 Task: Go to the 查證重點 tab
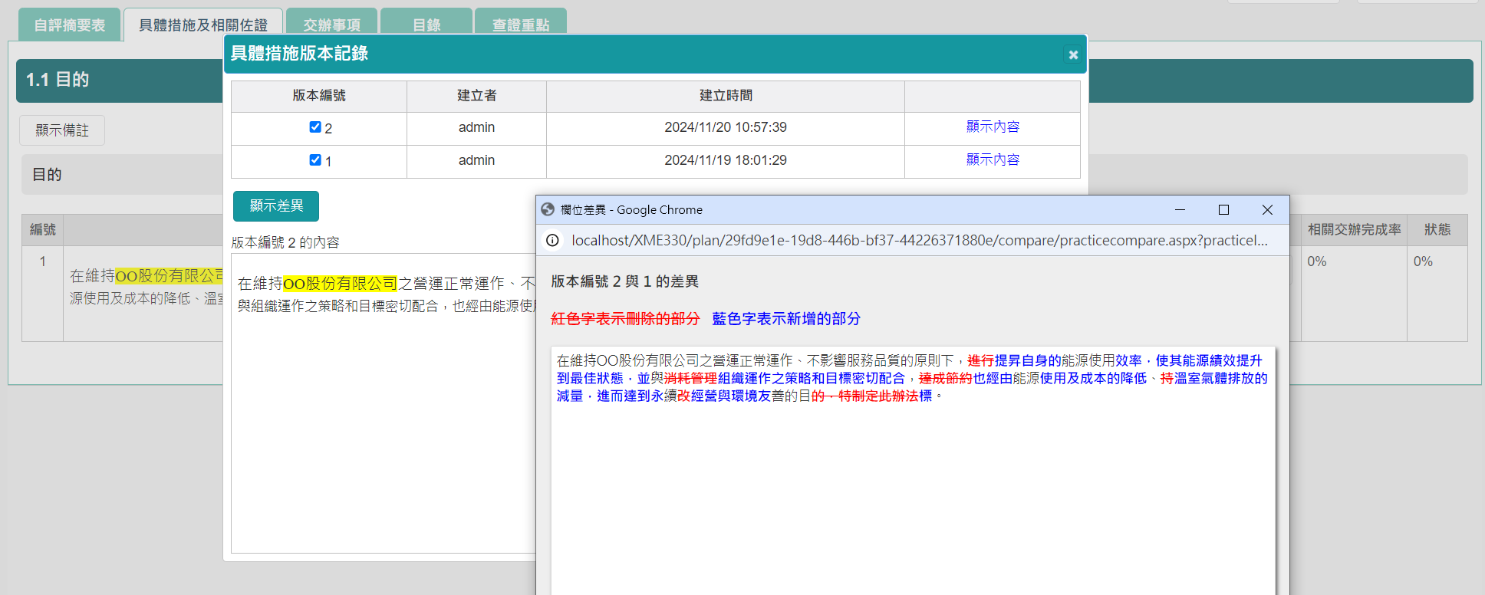coord(521,25)
